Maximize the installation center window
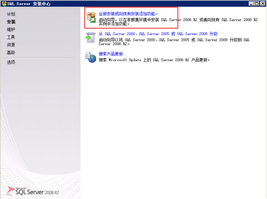 click(x=256, y=3)
